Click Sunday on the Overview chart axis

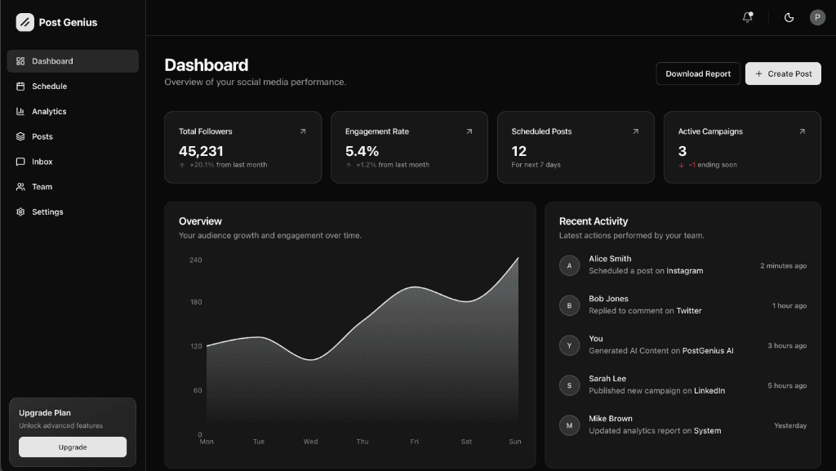(x=514, y=441)
